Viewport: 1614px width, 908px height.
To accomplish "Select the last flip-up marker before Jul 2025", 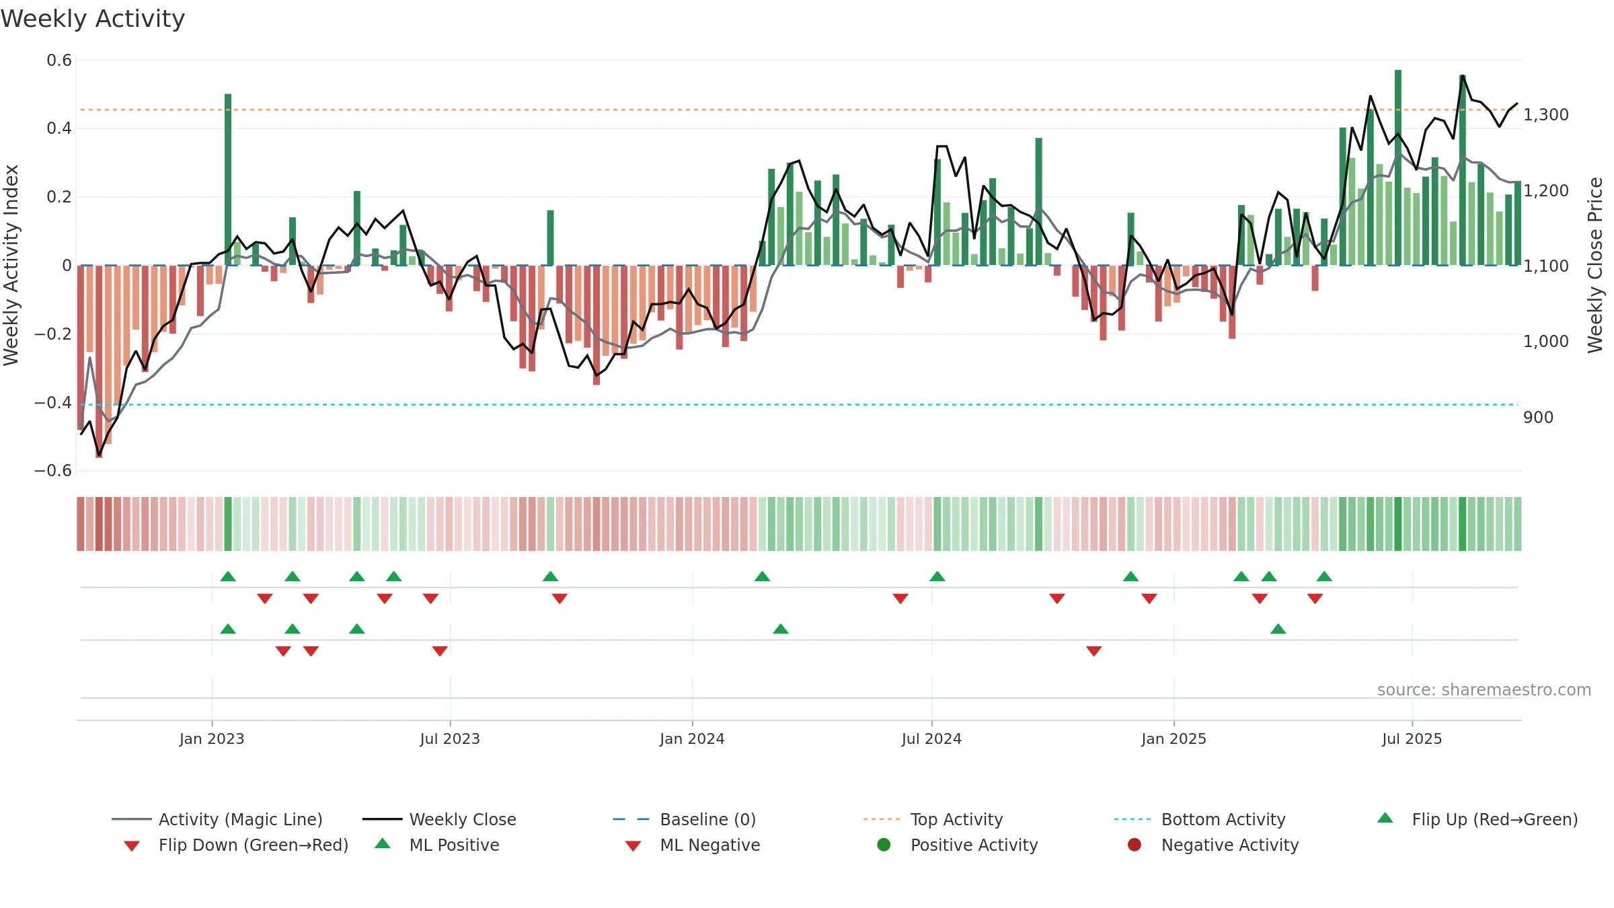I will pyautogui.click(x=1324, y=576).
